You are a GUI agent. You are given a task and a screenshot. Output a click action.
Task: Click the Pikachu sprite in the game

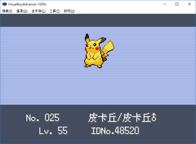point(99,51)
